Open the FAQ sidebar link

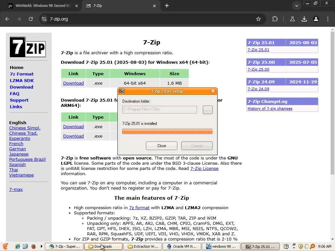[14, 94]
